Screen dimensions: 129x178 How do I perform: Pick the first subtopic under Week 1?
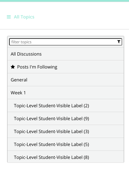click(66, 106)
